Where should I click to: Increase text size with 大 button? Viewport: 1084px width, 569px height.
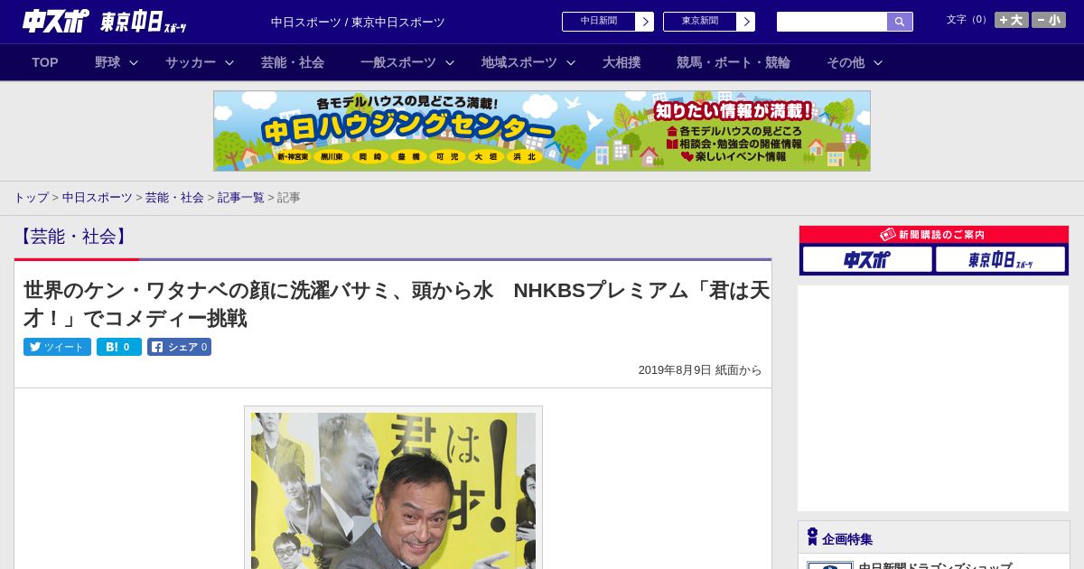1012,20
